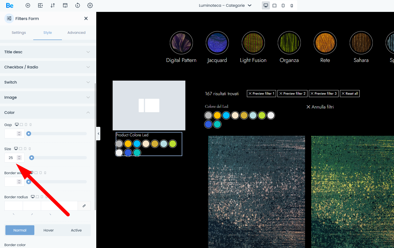Switch to desktop preview icon
This screenshot has height=248, width=394.
point(266,5)
